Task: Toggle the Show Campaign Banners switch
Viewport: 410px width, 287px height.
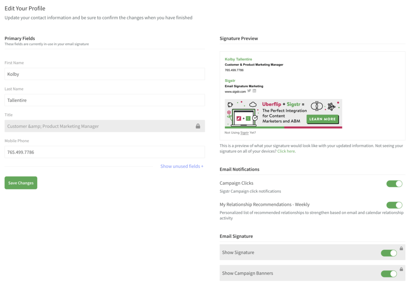Action: (389, 274)
